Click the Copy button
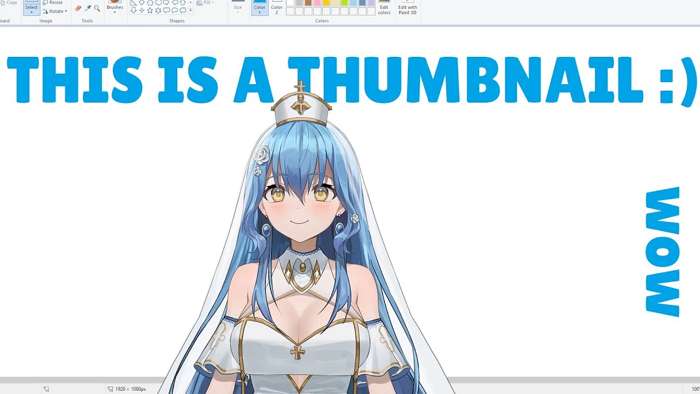Image resolution: width=700 pixels, height=394 pixels. coord(8,3)
